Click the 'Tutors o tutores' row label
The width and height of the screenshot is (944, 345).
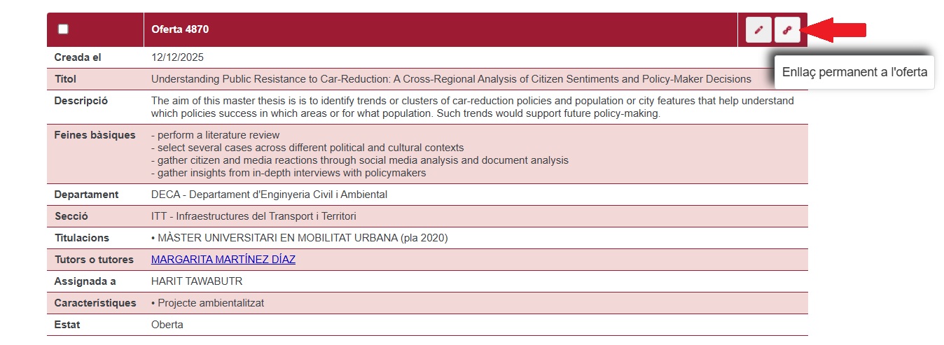pyautogui.click(x=94, y=260)
